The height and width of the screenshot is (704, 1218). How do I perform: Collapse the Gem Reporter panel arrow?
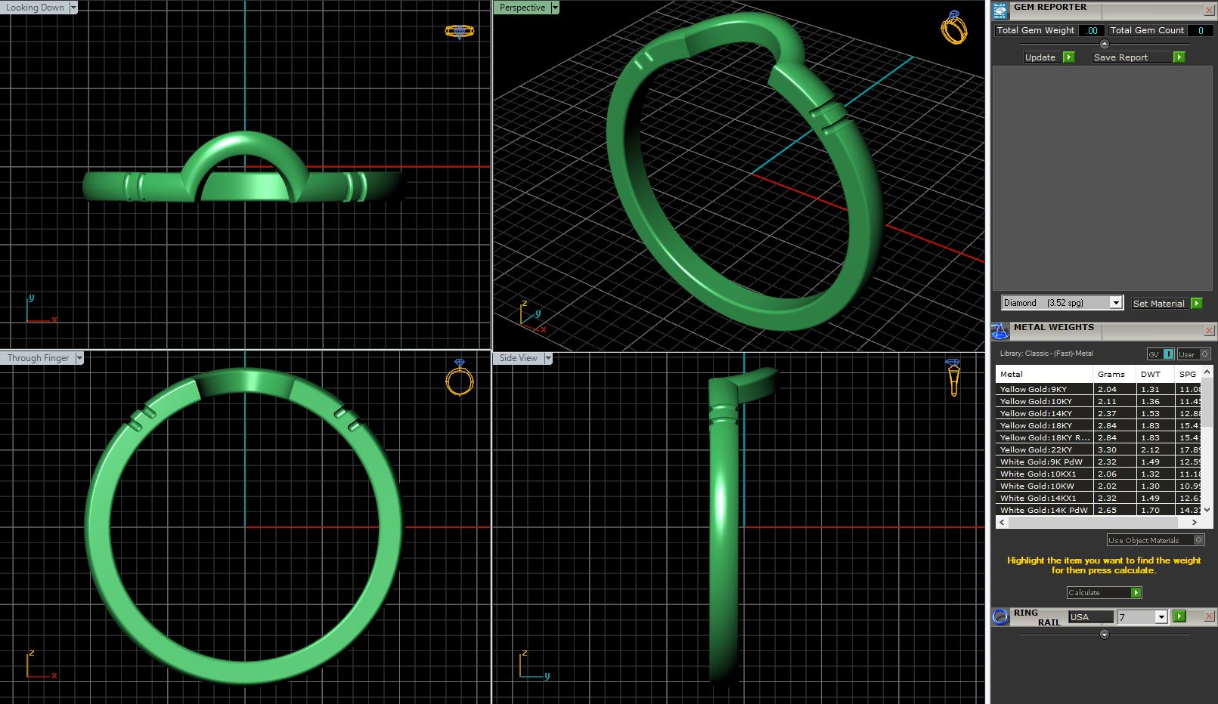1104,44
